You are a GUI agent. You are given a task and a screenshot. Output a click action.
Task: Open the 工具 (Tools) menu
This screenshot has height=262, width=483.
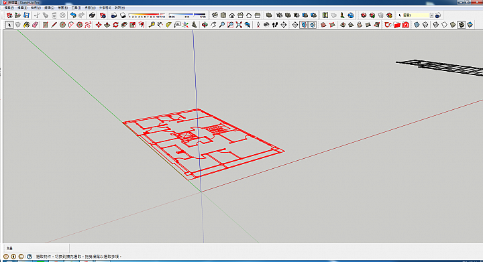pyautogui.click(x=76, y=7)
